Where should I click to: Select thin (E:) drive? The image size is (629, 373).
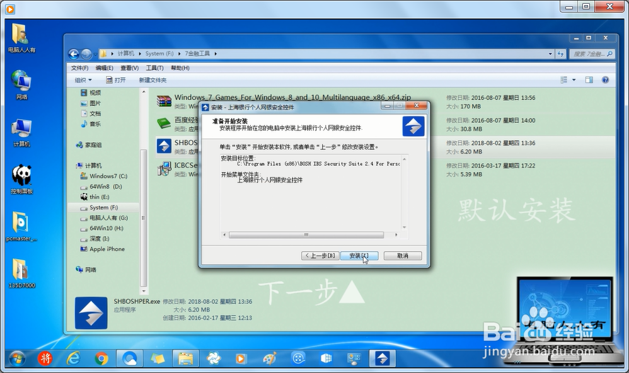pos(95,197)
